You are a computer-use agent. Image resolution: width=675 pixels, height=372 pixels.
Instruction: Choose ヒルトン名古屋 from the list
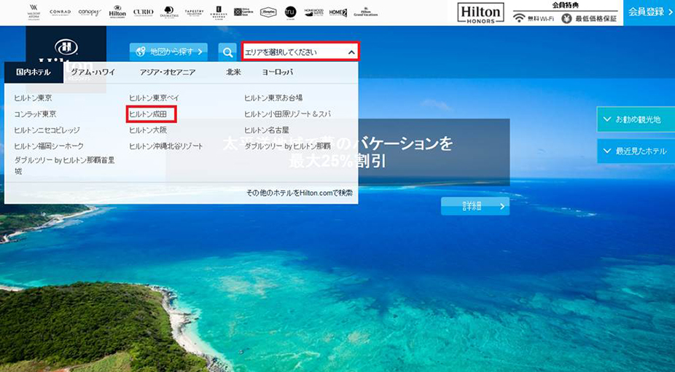click(267, 130)
